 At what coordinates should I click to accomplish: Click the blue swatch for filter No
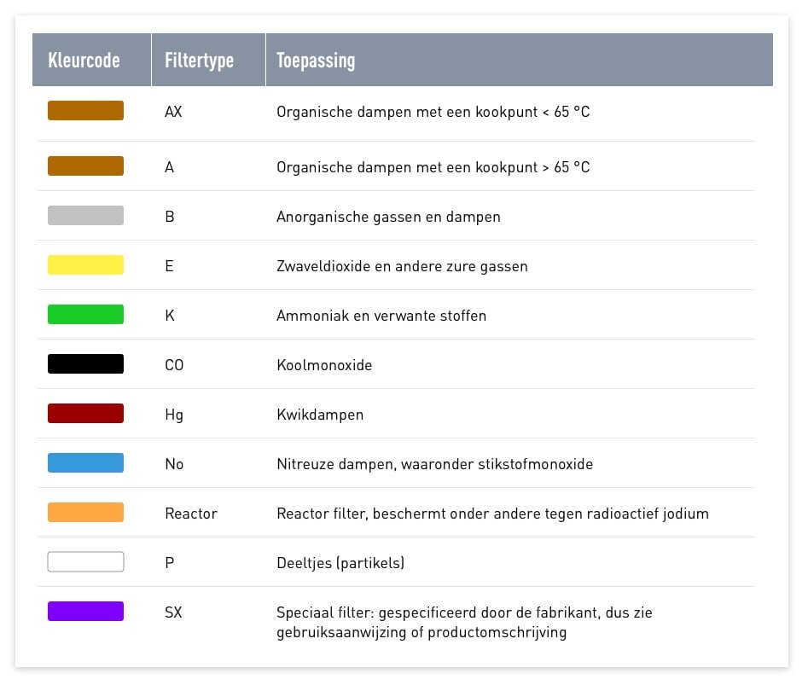click(85, 463)
